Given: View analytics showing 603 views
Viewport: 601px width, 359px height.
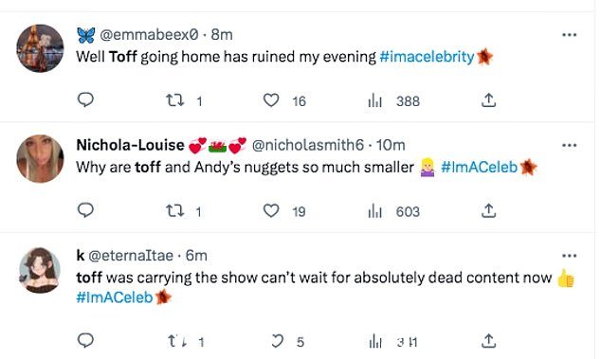Looking at the screenshot, I should coord(394,211).
